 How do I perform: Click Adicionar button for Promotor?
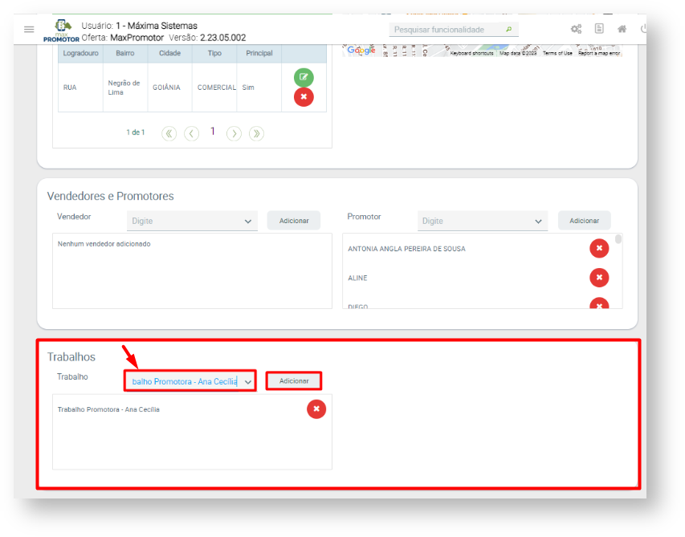tap(584, 221)
